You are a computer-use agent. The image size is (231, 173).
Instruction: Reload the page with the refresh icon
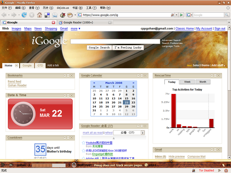24,15
